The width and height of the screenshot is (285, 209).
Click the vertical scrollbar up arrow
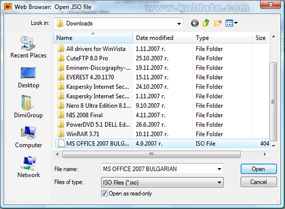pyautogui.click(x=274, y=37)
